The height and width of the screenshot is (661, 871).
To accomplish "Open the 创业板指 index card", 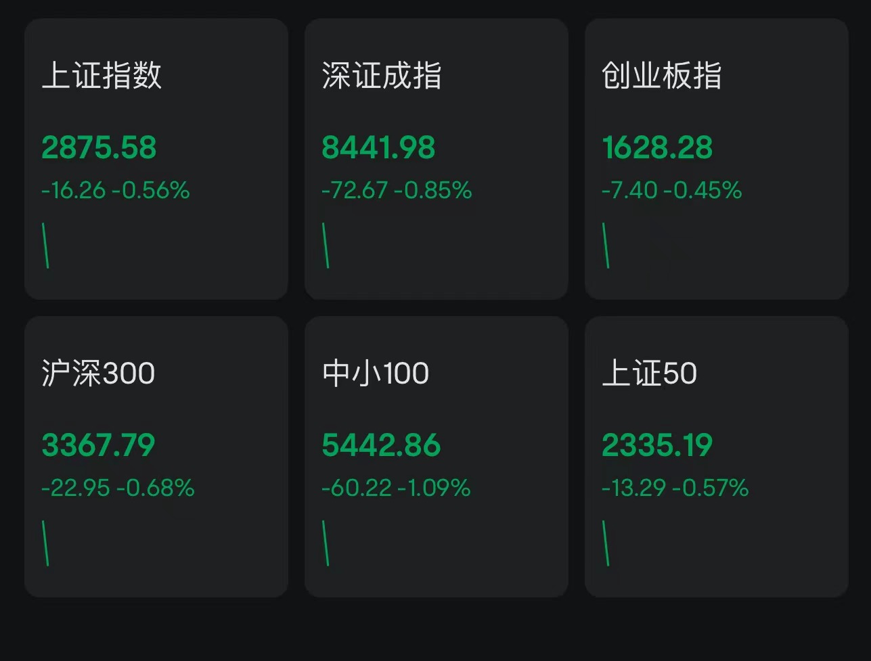I will 716,159.
